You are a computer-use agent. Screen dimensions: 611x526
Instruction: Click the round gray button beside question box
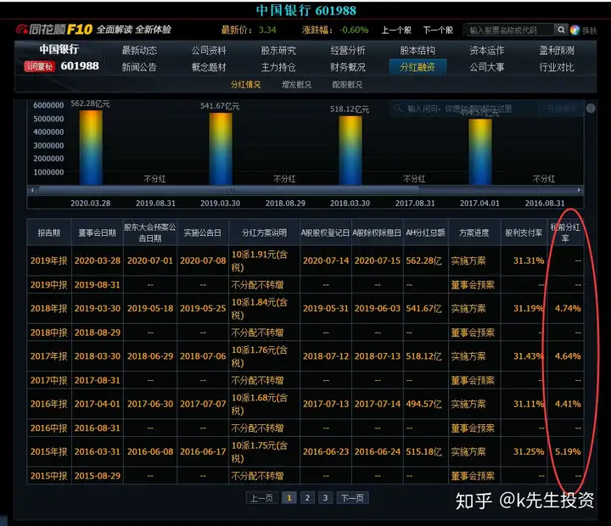tap(591, 109)
